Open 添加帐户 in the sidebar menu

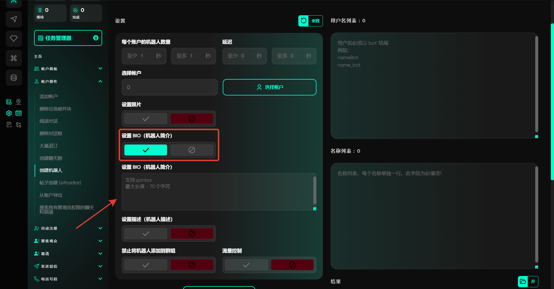[x=48, y=96]
